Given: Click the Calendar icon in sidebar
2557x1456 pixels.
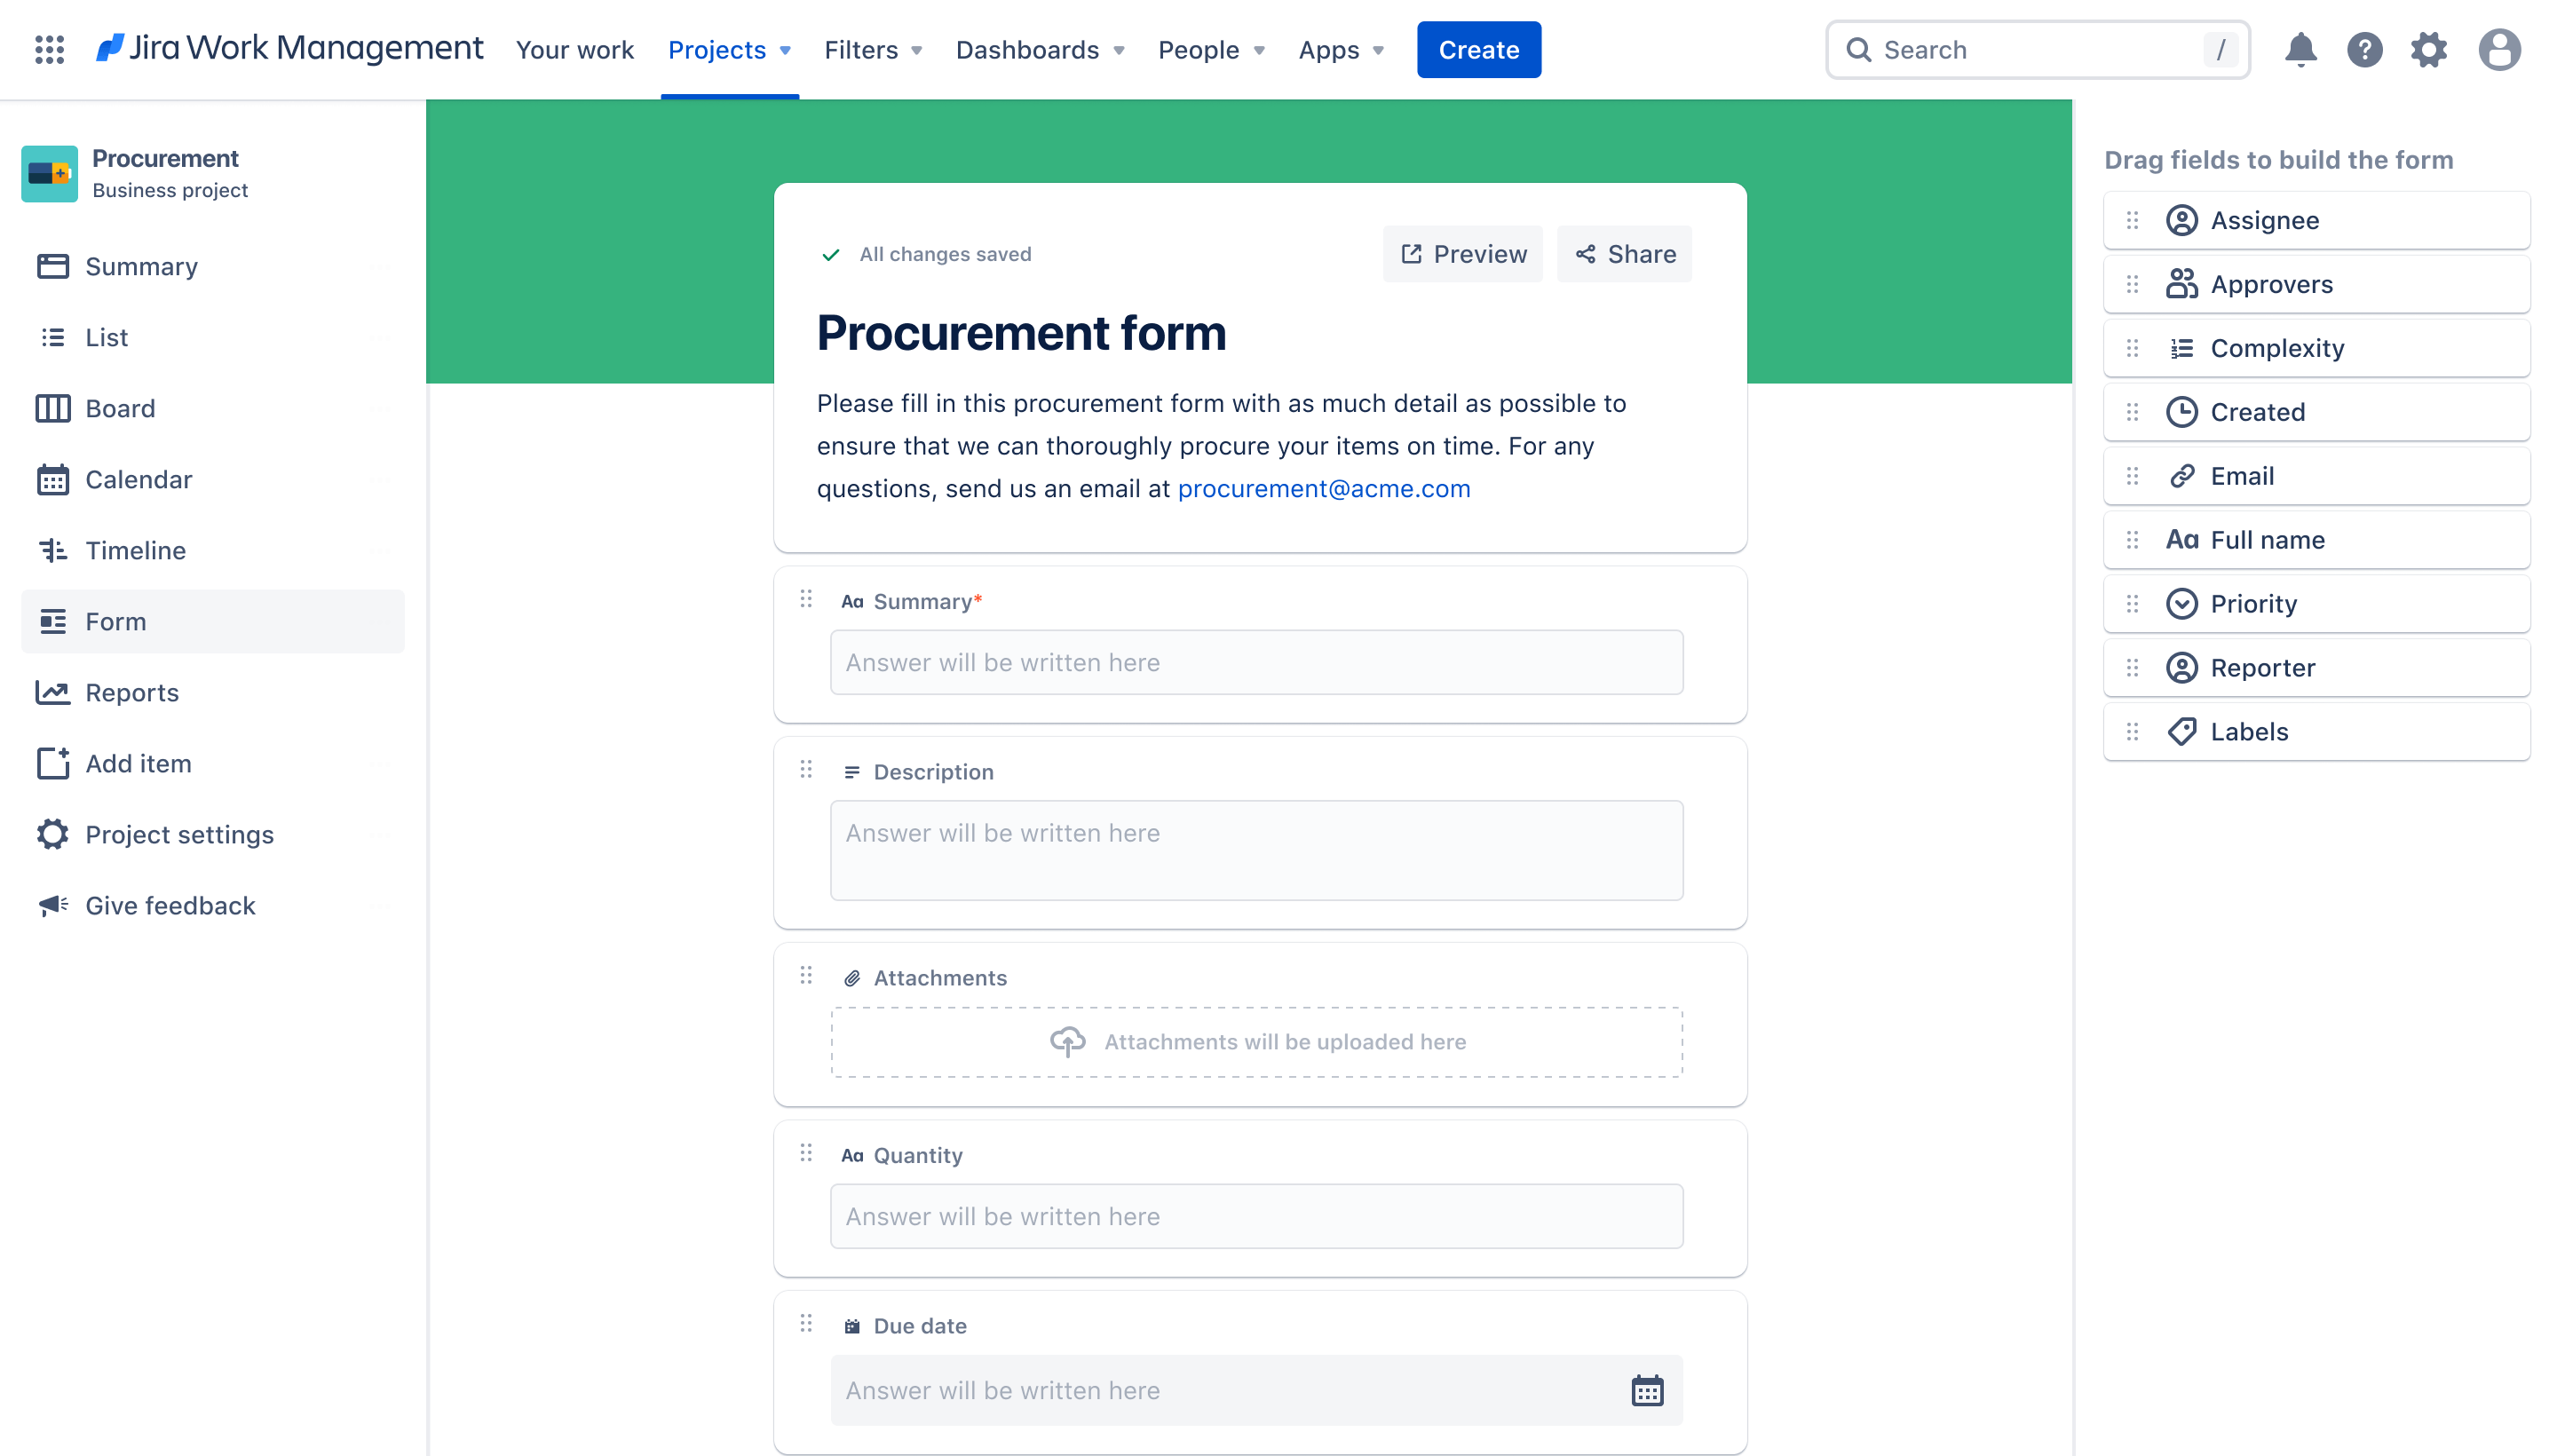Looking at the screenshot, I should (x=52, y=478).
